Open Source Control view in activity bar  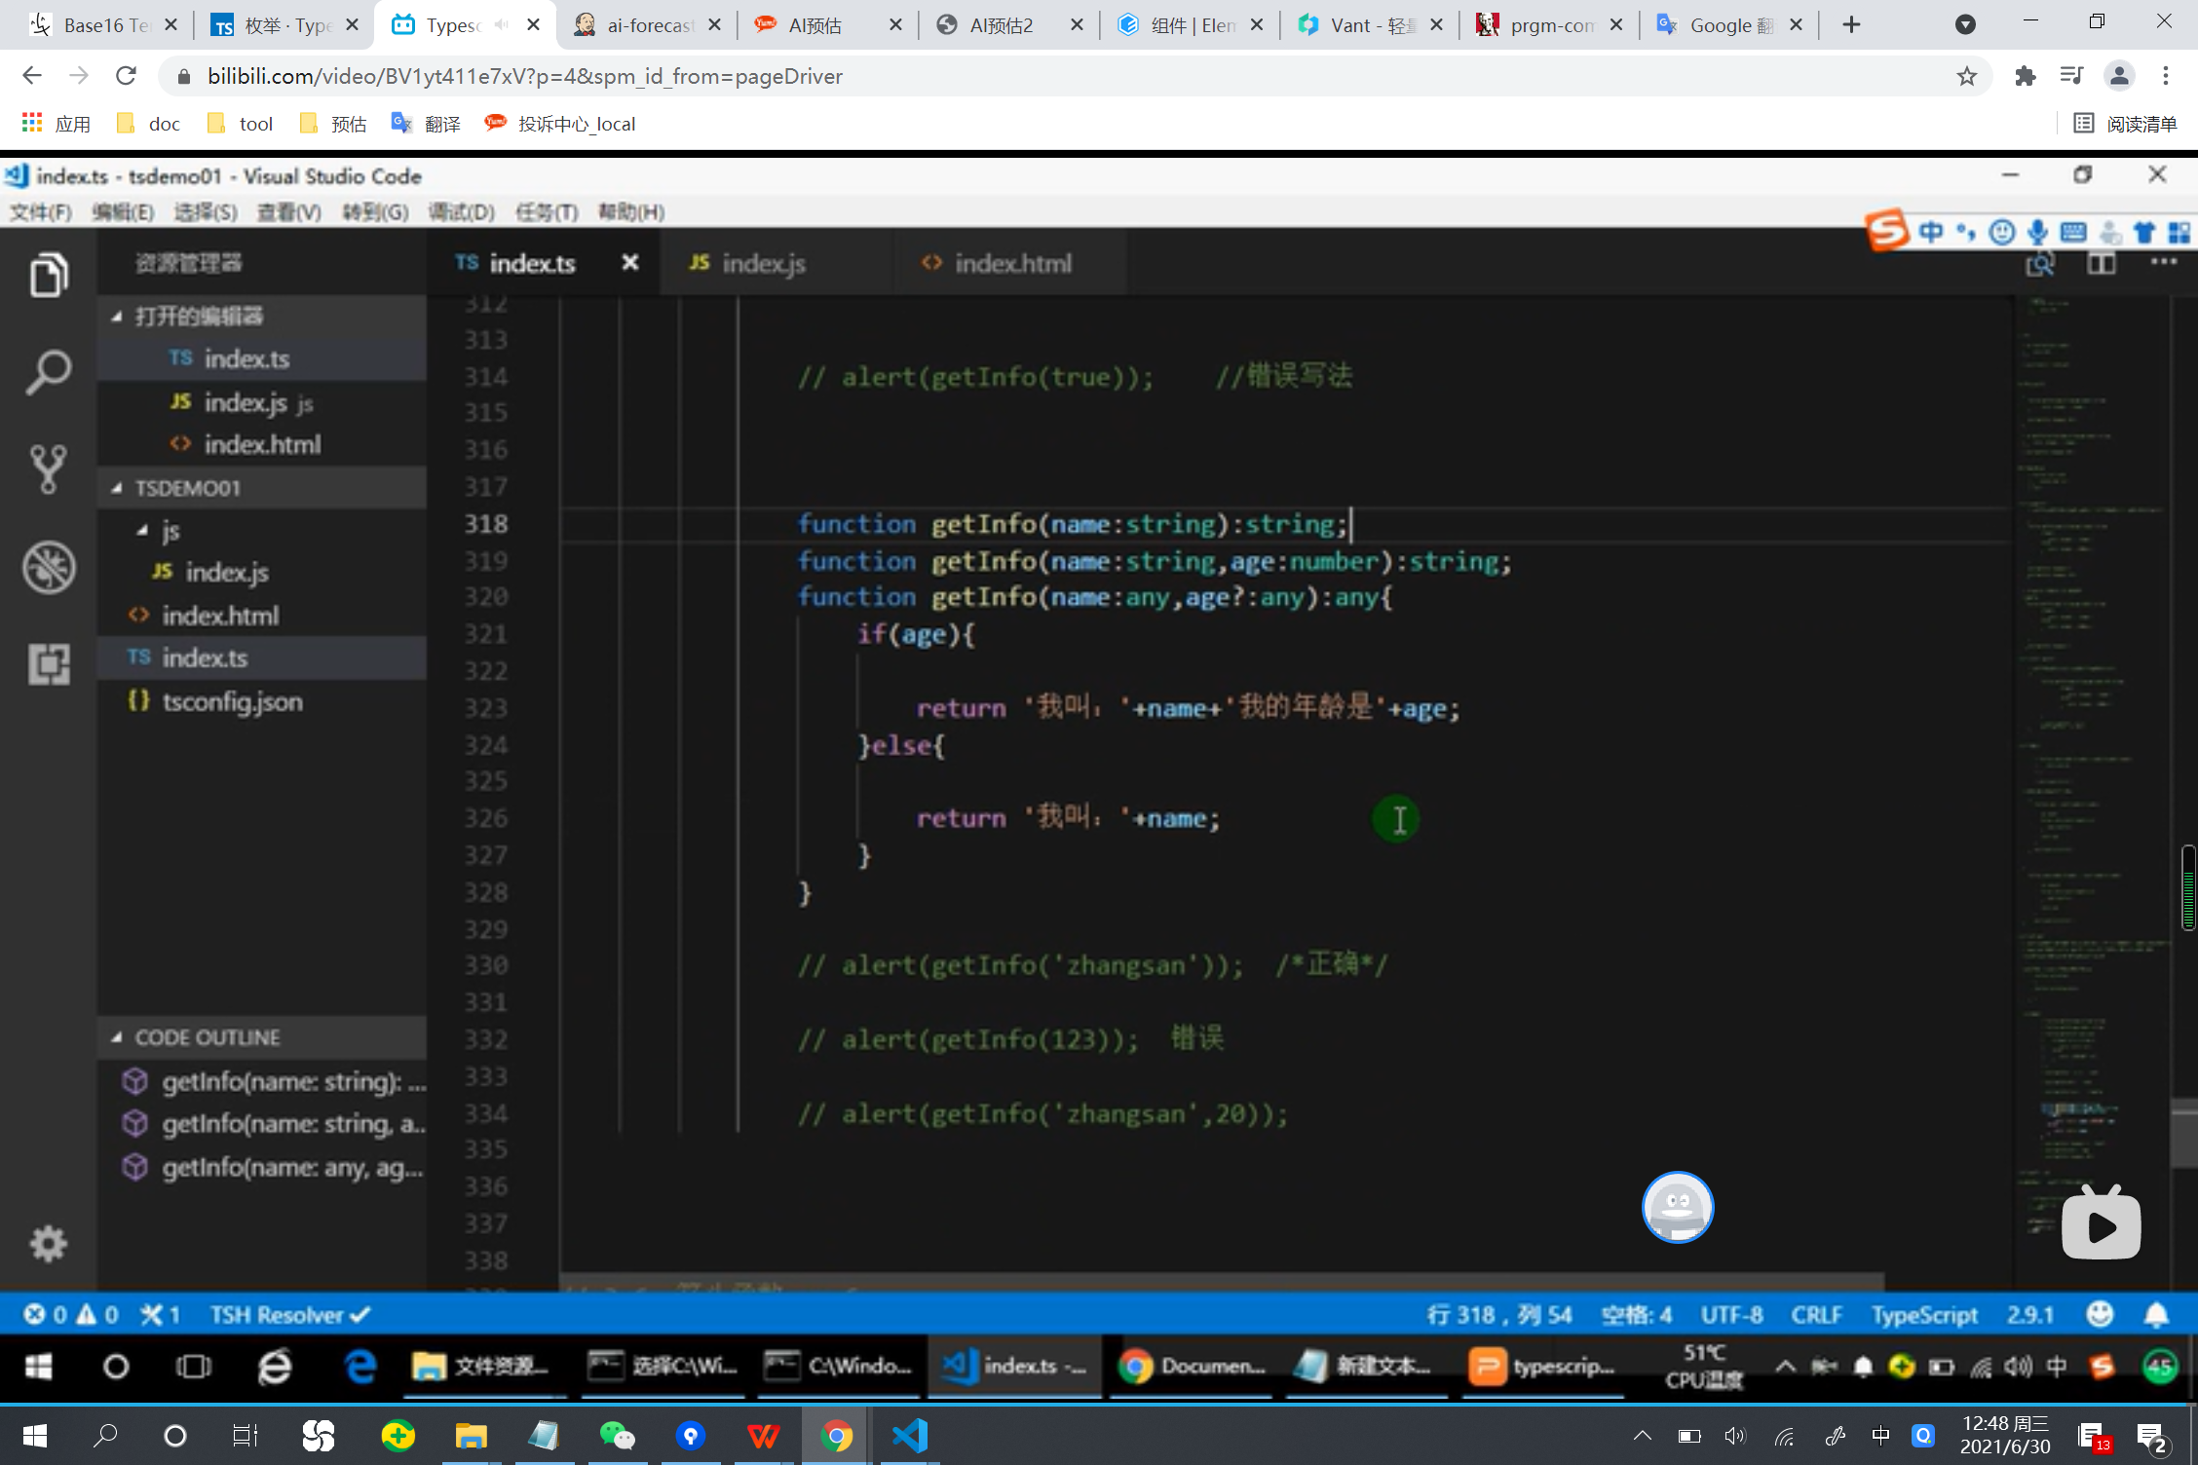coord(48,470)
